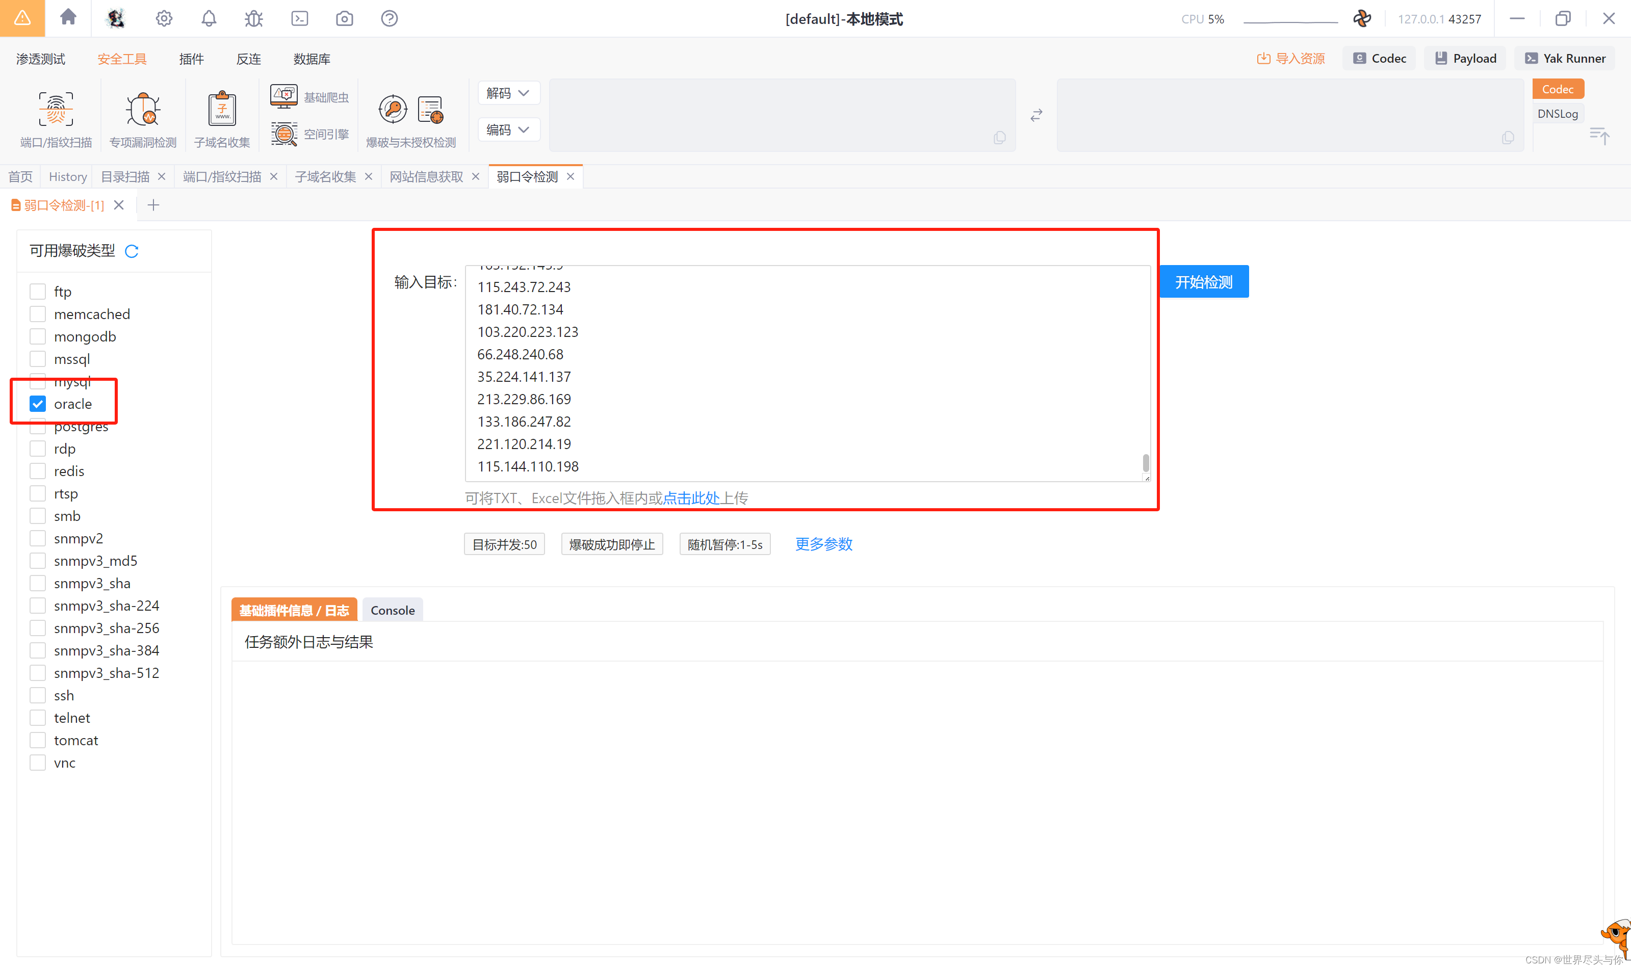Switch to the 目录扫描 tab

pyautogui.click(x=125, y=176)
